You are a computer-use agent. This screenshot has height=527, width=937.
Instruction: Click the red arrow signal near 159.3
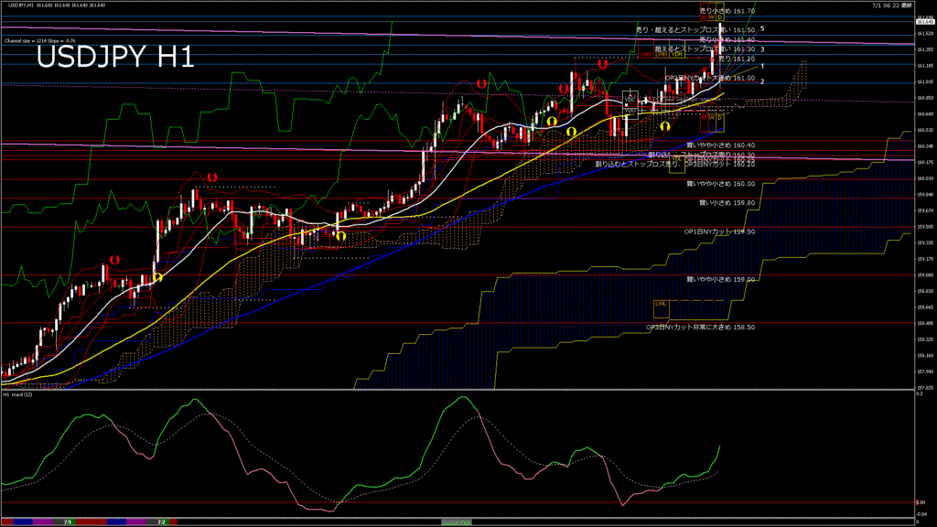click(x=114, y=260)
